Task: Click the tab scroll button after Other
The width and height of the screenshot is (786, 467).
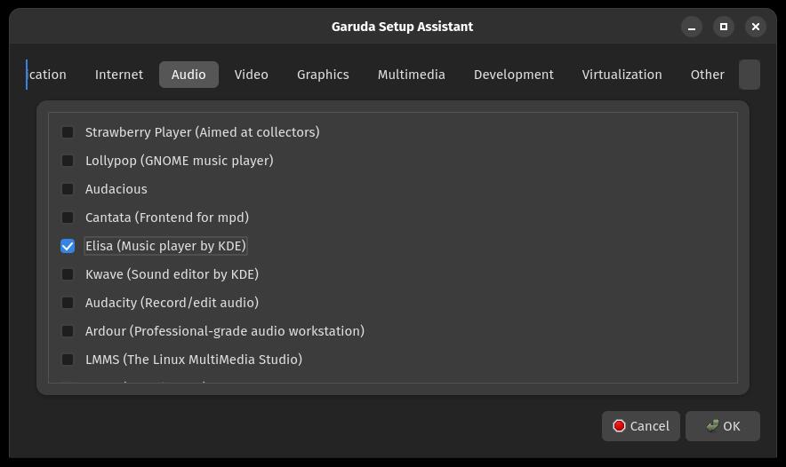Action: (750, 75)
